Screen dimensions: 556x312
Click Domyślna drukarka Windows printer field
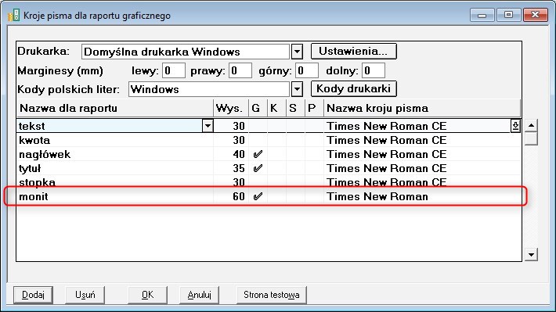point(186,52)
